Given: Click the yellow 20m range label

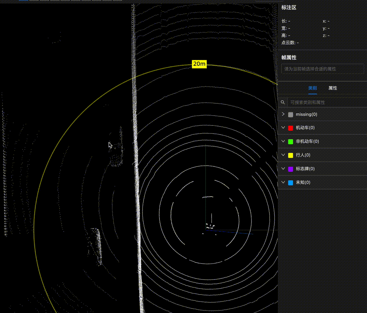Looking at the screenshot, I should tap(199, 64).
